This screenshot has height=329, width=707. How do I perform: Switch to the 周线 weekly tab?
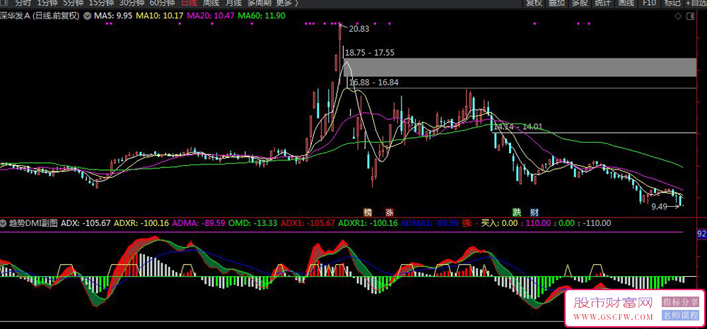pyautogui.click(x=211, y=3)
